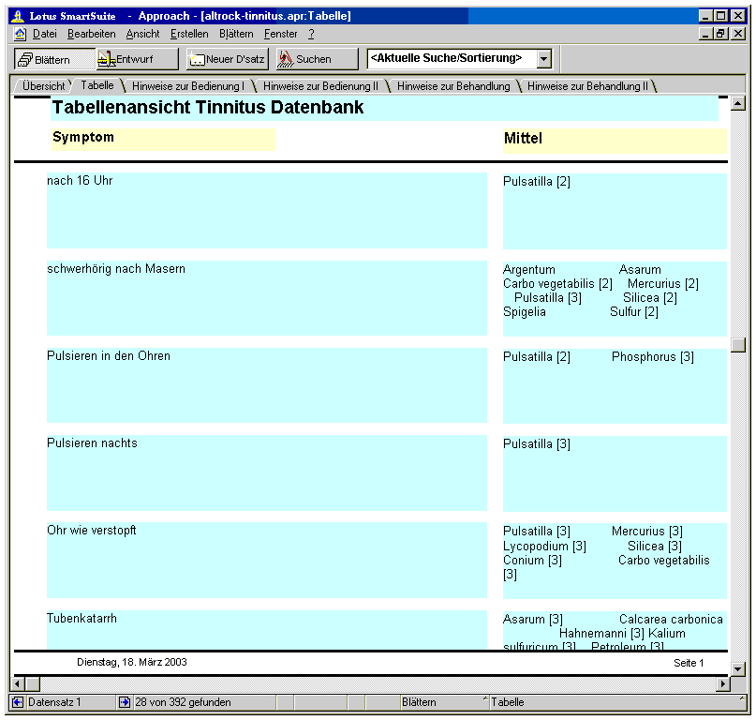This screenshot has height=720, width=756.
Task: Minimize the Lotus Approach application window
Action: [706, 16]
